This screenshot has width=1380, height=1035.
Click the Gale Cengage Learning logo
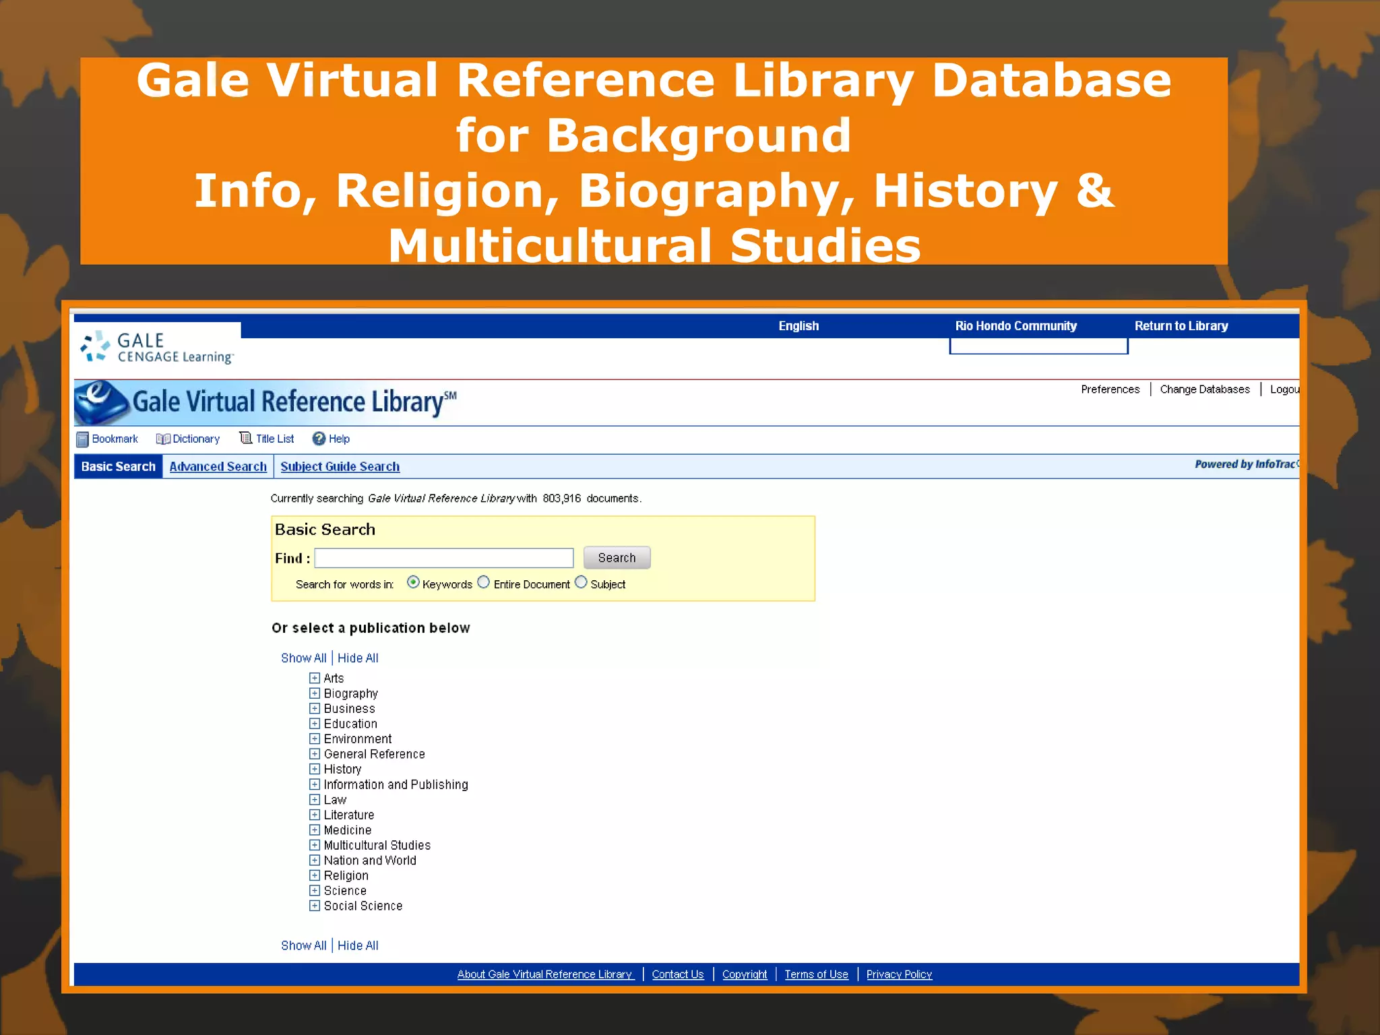click(x=158, y=348)
